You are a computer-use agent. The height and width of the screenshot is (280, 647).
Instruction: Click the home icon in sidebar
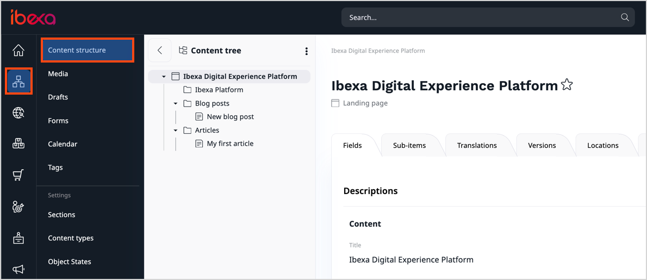(18, 51)
